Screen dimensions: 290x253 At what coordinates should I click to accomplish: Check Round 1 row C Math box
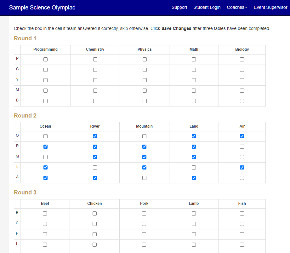[194, 70]
